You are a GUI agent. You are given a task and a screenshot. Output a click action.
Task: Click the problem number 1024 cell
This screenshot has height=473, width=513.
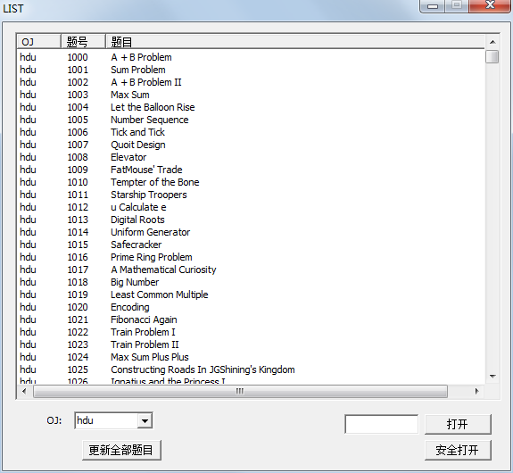pos(78,357)
